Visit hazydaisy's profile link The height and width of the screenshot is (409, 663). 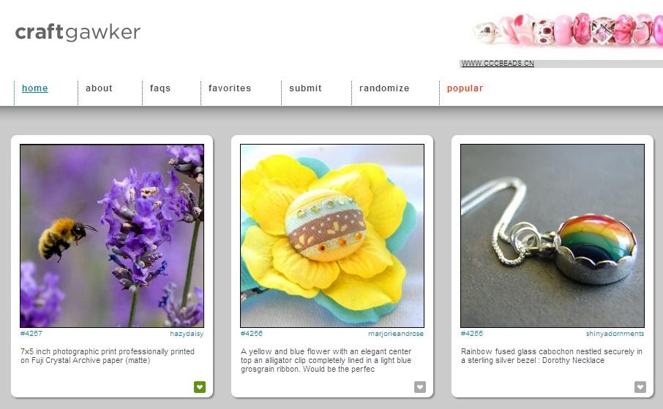click(187, 334)
